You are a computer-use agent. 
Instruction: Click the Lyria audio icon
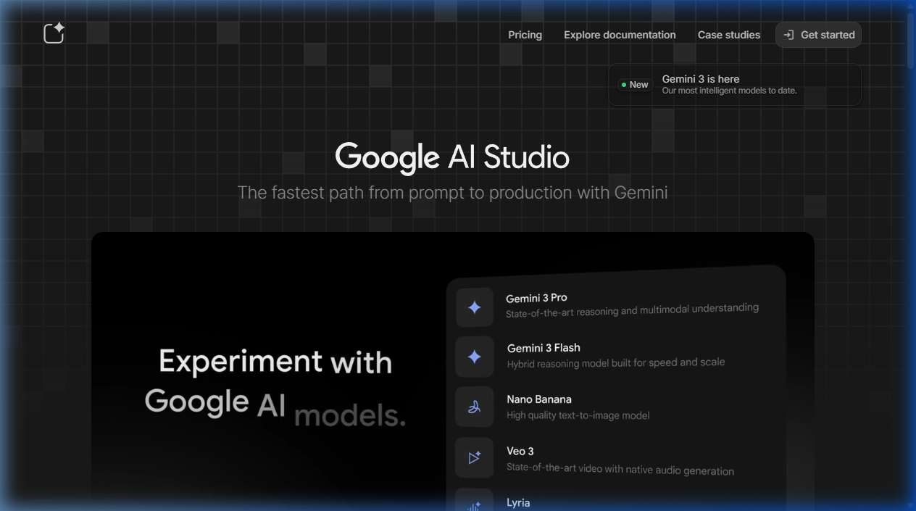coord(475,504)
